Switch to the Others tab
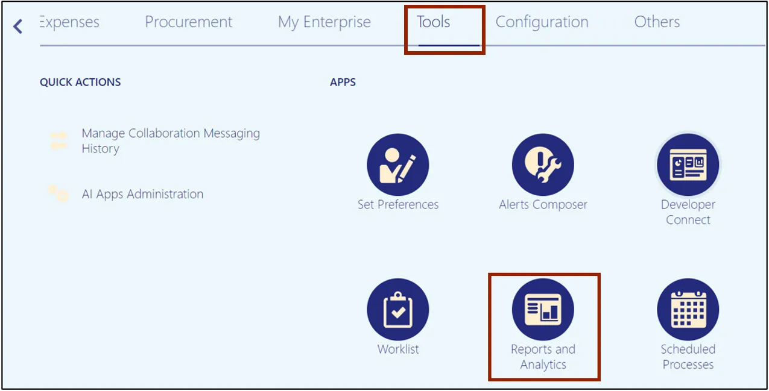 click(657, 22)
